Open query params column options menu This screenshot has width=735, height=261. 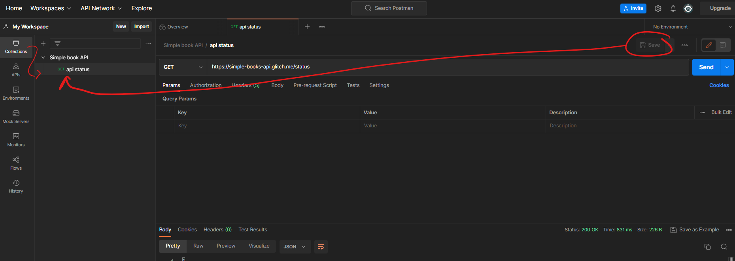point(702,112)
